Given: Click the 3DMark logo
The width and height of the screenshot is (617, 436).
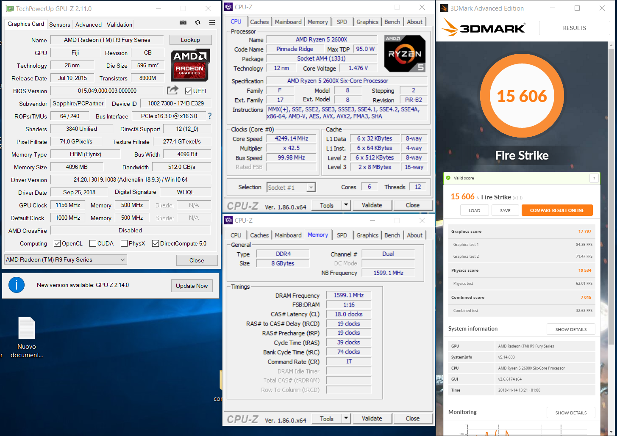Looking at the screenshot, I should coord(484,28).
